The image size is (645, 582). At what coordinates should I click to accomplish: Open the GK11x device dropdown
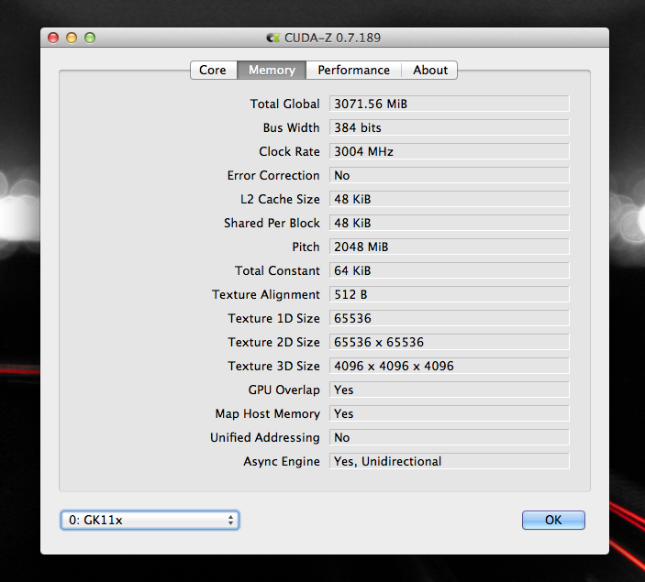click(150, 520)
